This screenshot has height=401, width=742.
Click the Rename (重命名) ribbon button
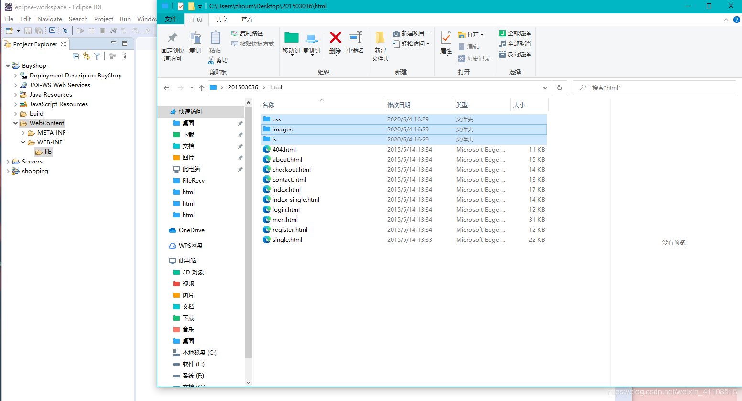pyautogui.click(x=355, y=42)
